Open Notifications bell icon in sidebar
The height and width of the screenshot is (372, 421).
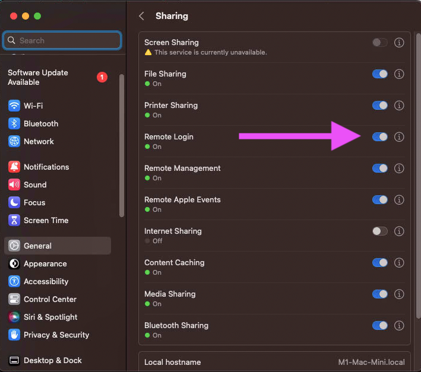click(14, 167)
